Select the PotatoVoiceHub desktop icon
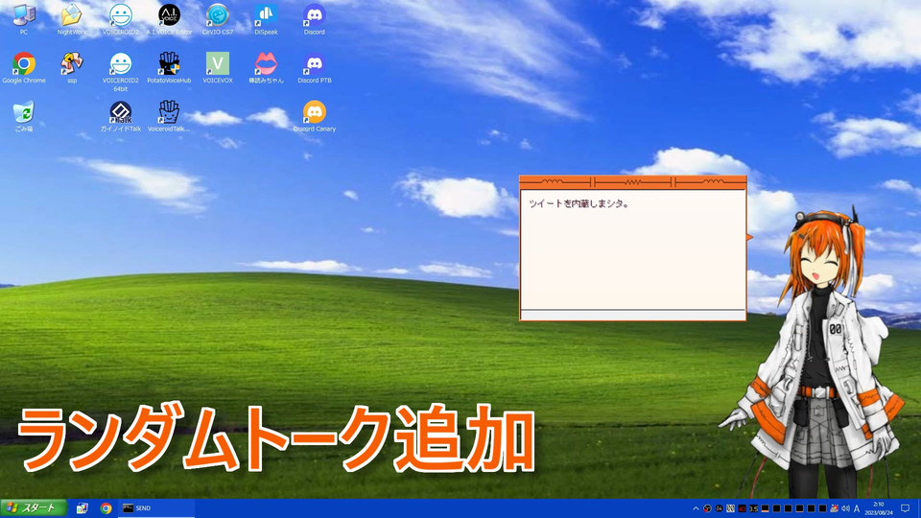 point(169,67)
